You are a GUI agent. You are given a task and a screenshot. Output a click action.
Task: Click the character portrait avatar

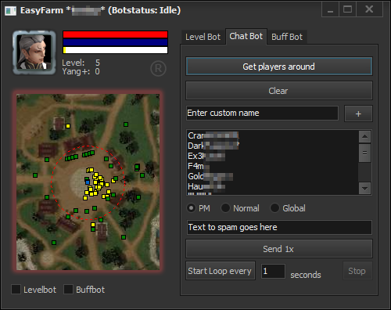click(x=34, y=52)
